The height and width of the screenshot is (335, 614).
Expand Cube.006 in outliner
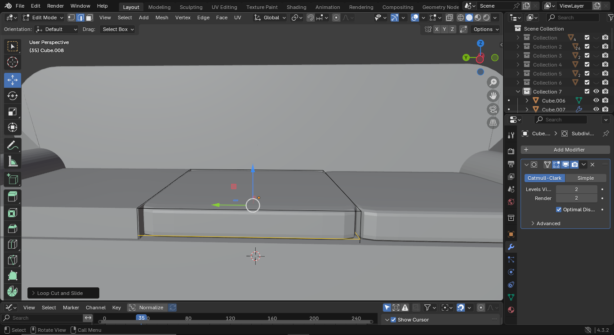click(x=527, y=101)
